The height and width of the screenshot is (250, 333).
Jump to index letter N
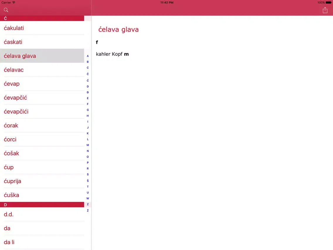[88, 151]
